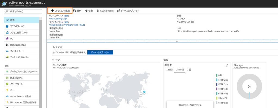Open 既定の整合性 settings item

tap(21, 78)
